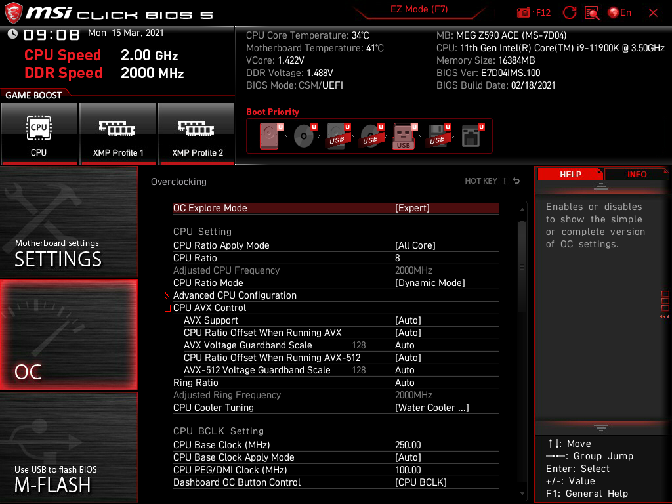Select the USB key boot device icon
Screen dimensions: 672x504
click(404, 136)
